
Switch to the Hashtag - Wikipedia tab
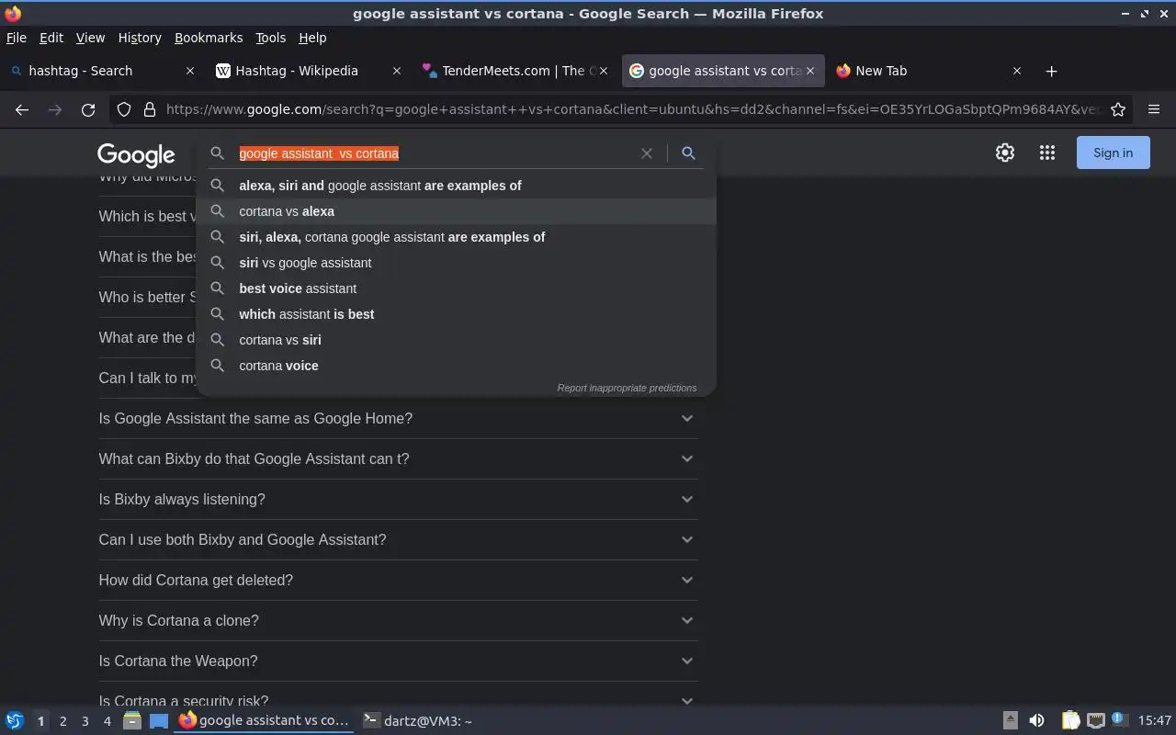tap(309, 71)
